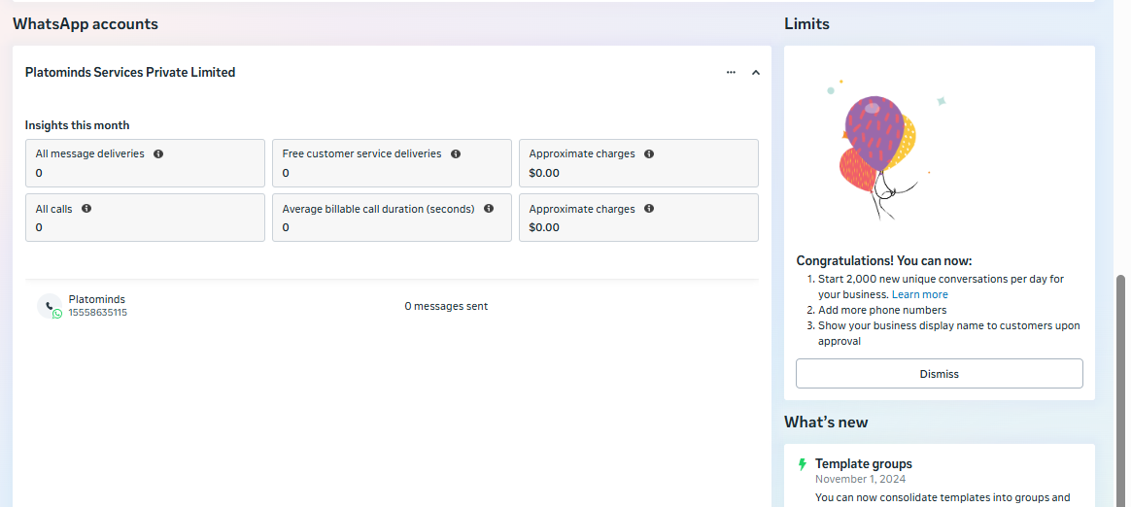Image resolution: width=1131 pixels, height=507 pixels.
Task: Click the "0 messages sent" text
Action: pyautogui.click(x=446, y=306)
